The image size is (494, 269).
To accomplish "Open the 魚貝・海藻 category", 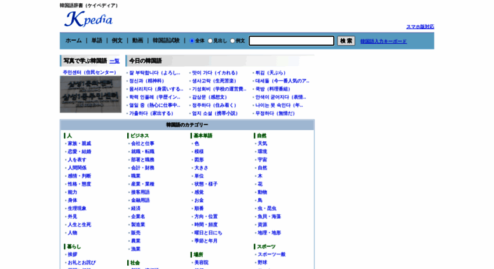I will tap(270, 217).
